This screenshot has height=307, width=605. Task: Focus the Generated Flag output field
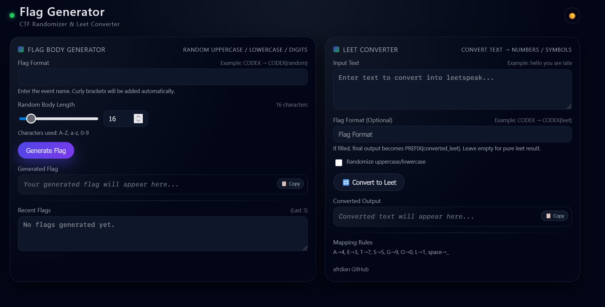(x=163, y=184)
